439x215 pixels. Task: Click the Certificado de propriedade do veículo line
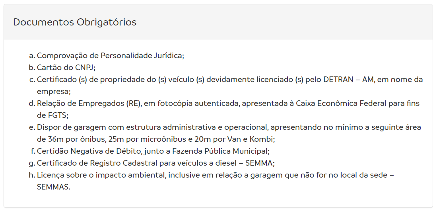click(230, 80)
